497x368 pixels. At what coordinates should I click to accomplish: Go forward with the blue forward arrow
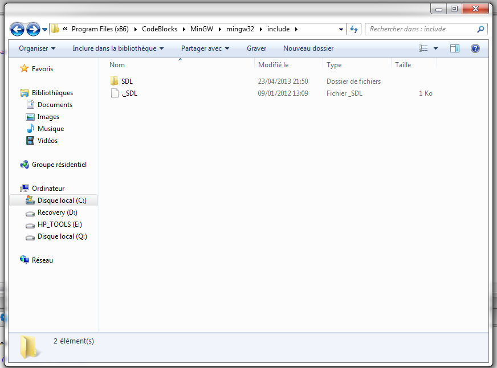33,29
